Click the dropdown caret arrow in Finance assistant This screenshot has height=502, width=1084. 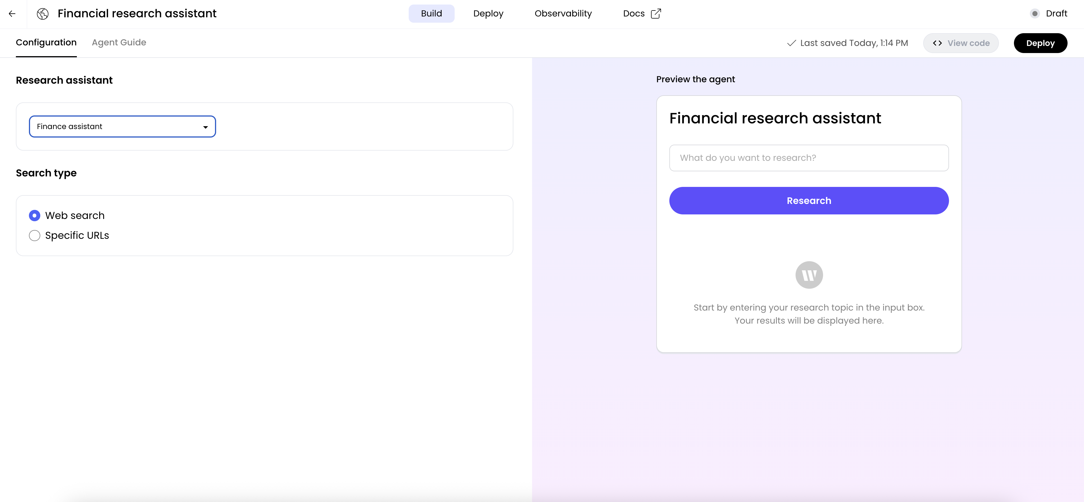[x=205, y=127]
